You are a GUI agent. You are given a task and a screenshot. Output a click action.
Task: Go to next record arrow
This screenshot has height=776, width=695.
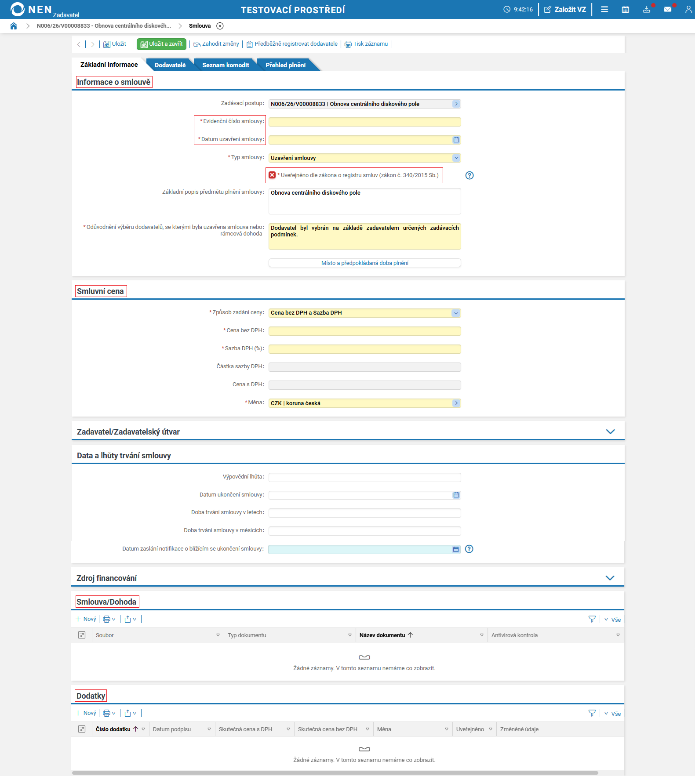93,44
